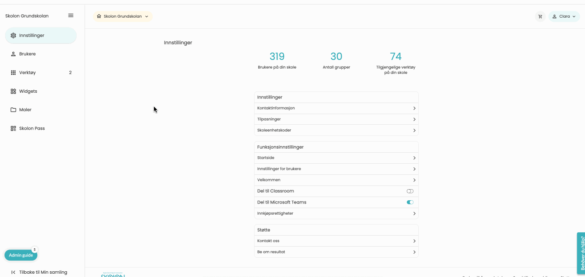Open the Innkjøpsrettigheter row
585x277 pixels.
pyautogui.click(x=336, y=213)
